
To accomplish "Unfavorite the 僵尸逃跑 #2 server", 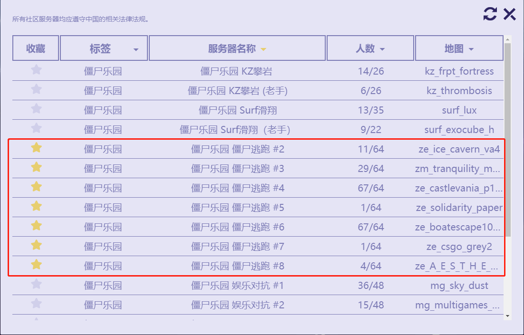I will (36, 149).
